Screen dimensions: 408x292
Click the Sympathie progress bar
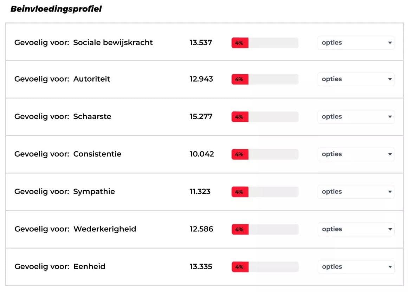tap(265, 192)
